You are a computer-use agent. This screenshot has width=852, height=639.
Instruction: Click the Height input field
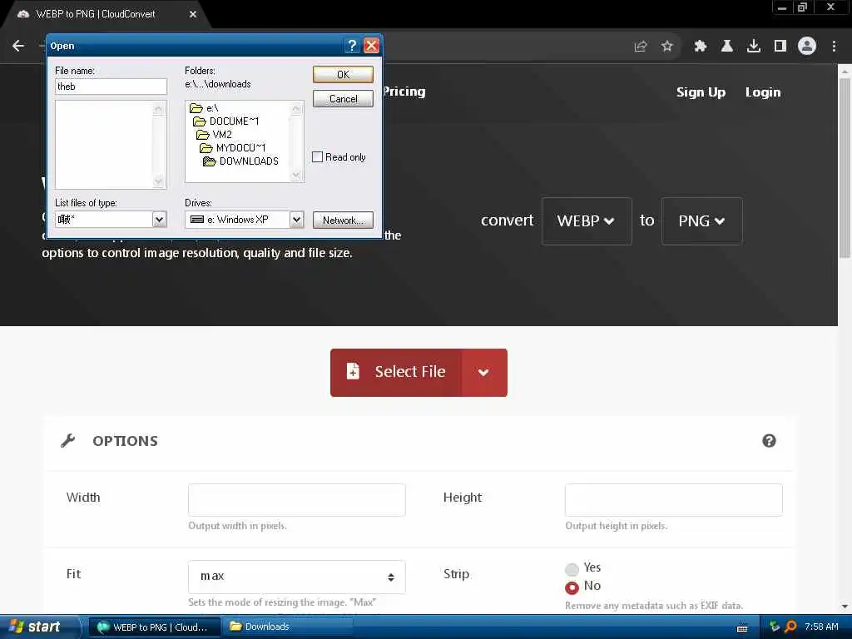coord(674,500)
